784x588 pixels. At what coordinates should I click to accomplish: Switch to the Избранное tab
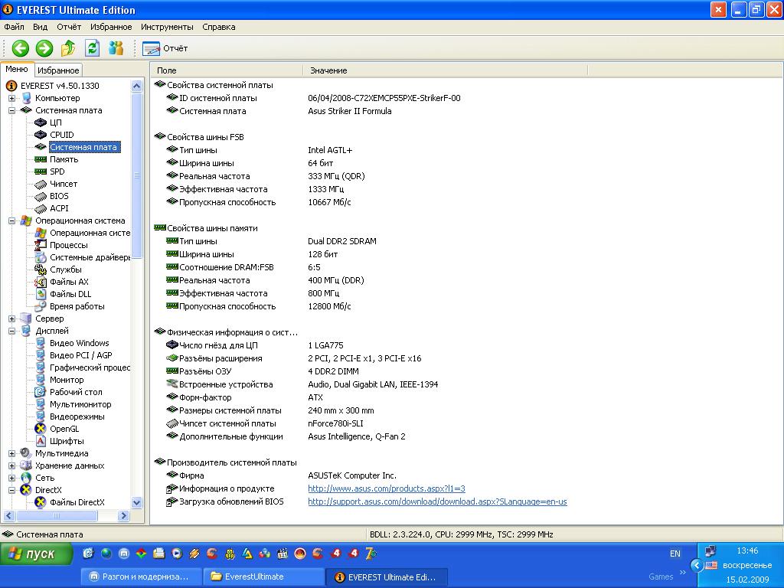(x=58, y=70)
